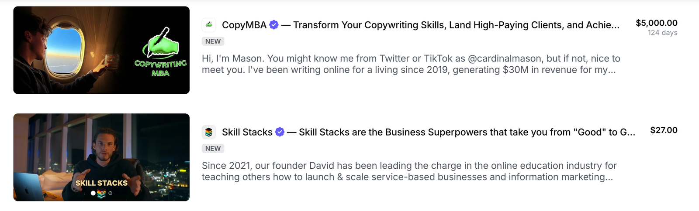
Task: Click the green hand-with-pen graphic in CopyMBA thumbnail
Action: [x=163, y=43]
